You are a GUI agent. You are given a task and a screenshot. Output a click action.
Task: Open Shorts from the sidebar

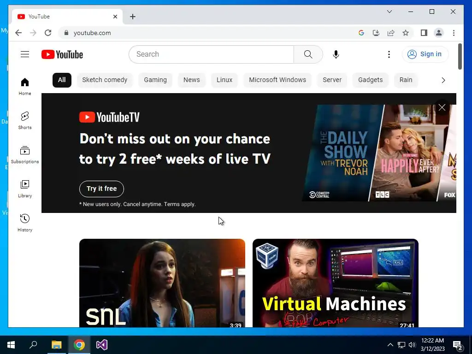point(25,121)
